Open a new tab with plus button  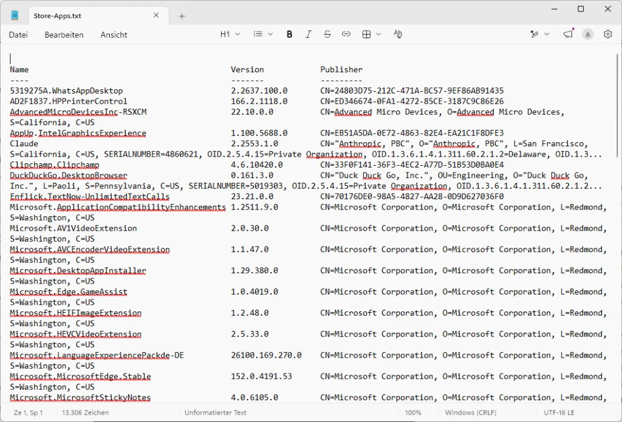182,16
